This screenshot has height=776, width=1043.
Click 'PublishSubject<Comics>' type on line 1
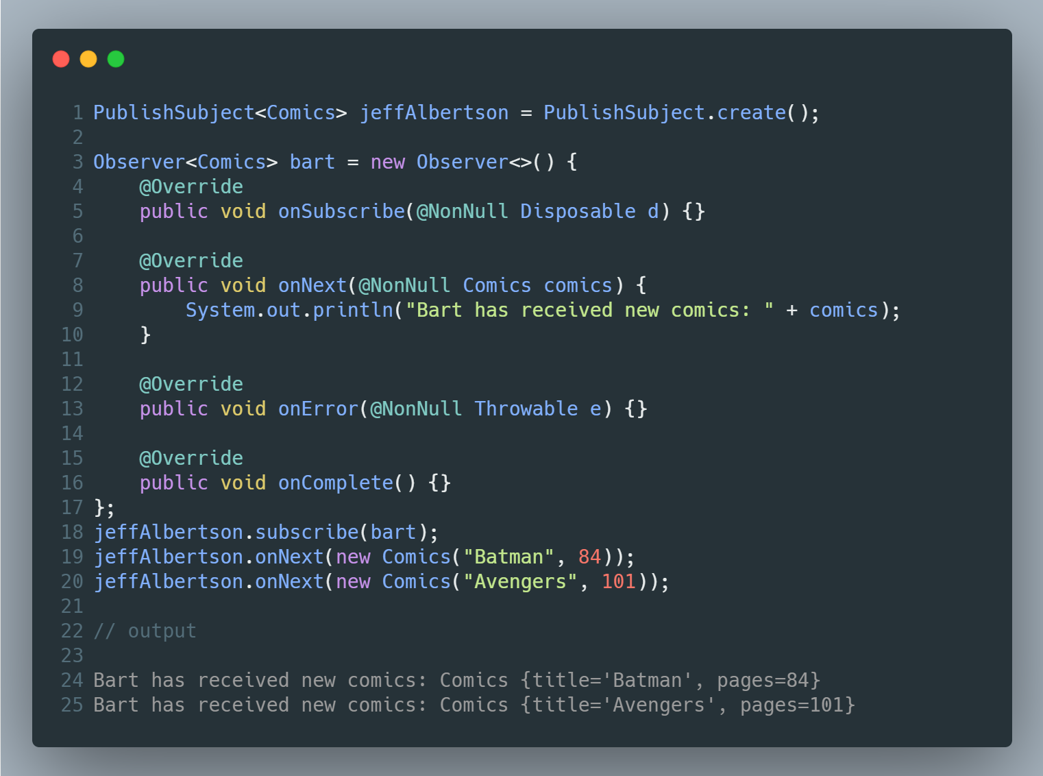coord(220,112)
